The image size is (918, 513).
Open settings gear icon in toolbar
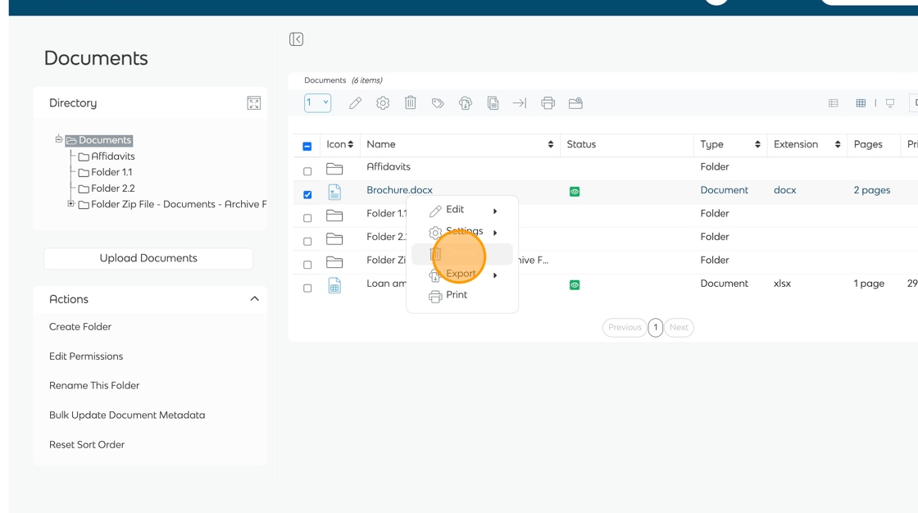[383, 103]
